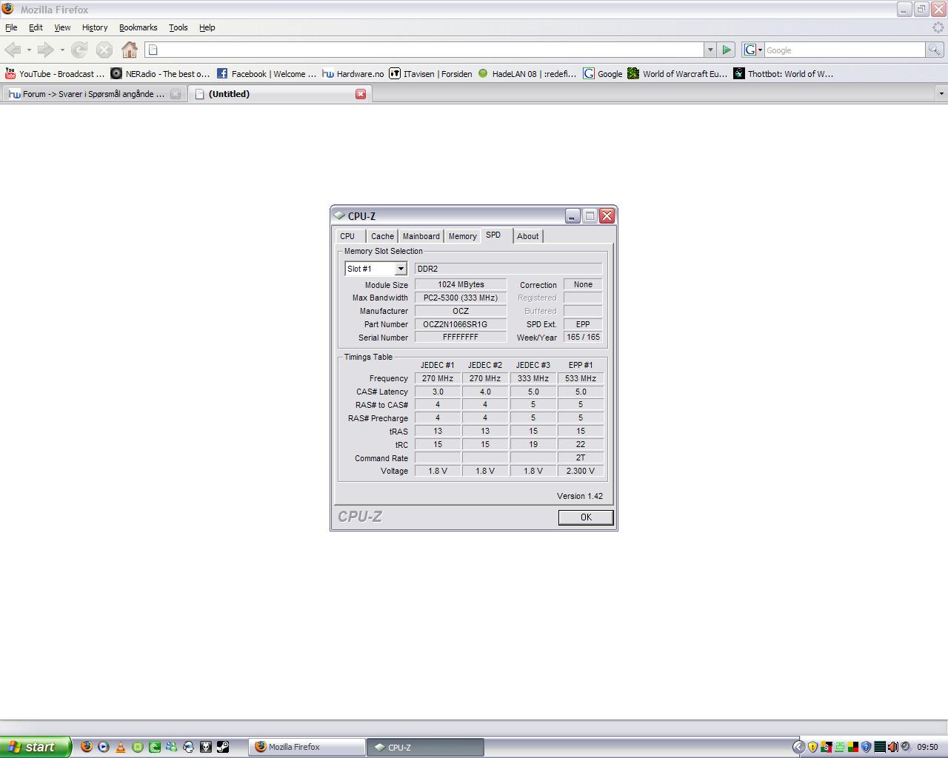Screen dimensions: 948x758
Task: Open the File menu
Action: point(11,27)
